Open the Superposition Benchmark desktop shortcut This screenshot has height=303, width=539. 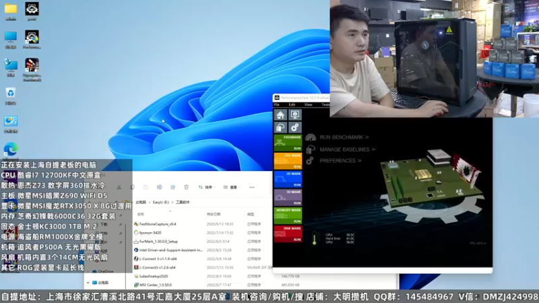pyautogui.click(x=32, y=69)
